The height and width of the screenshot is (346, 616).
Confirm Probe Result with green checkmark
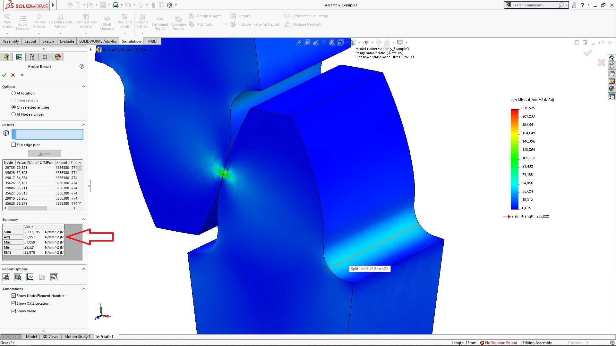[x=4, y=75]
